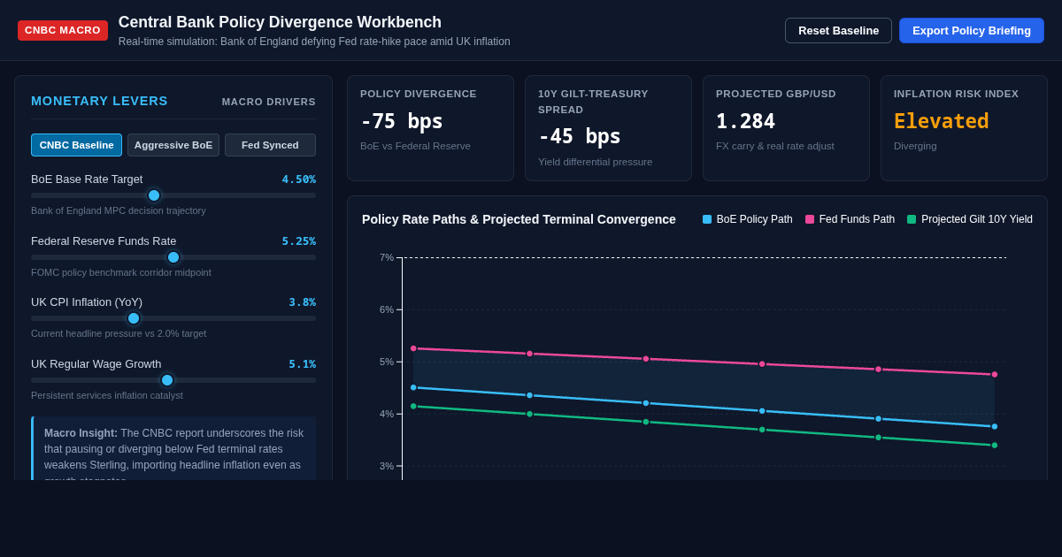This screenshot has height=557, width=1062.
Task: Click the chart title Policy Rate Paths
Action: 519,219
